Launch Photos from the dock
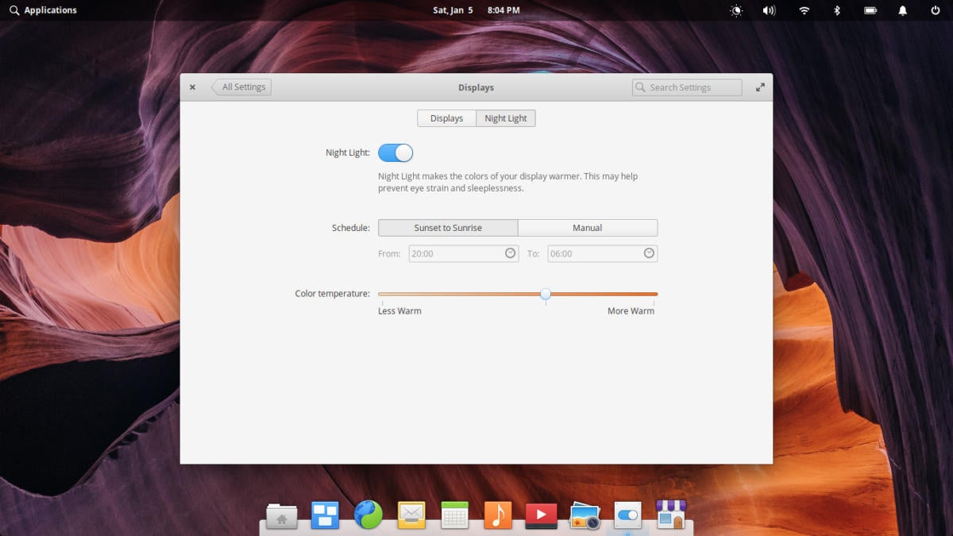 tap(585, 516)
